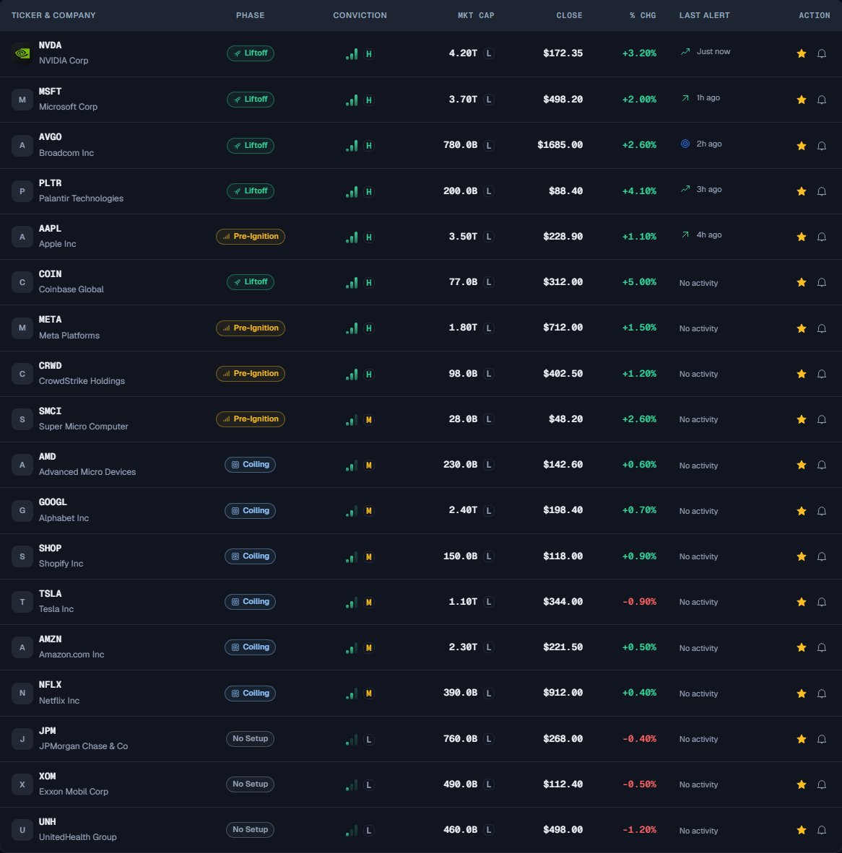The height and width of the screenshot is (853, 842).
Task: Toggle the PLTR star
Action: (x=801, y=191)
